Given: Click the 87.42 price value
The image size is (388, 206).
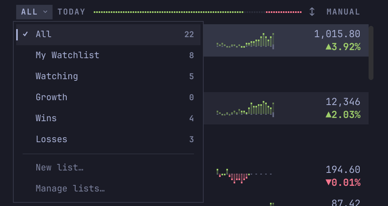Looking at the screenshot, I should (346, 202).
